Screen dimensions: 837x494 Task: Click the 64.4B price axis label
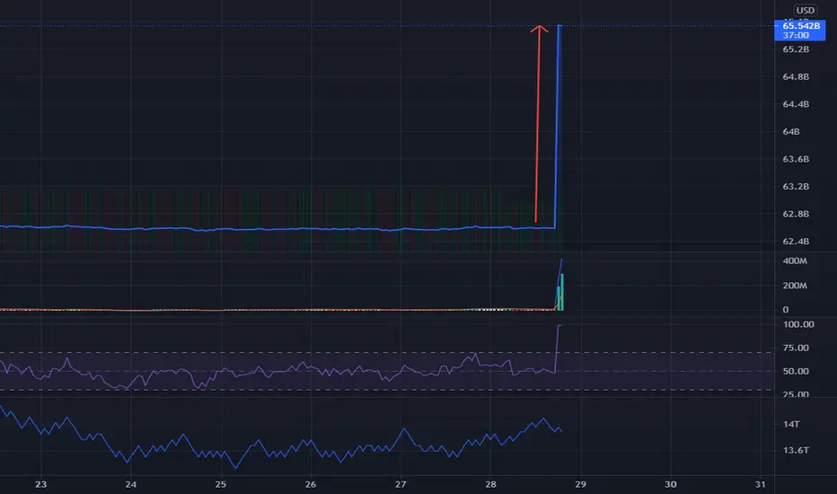click(796, 104)
